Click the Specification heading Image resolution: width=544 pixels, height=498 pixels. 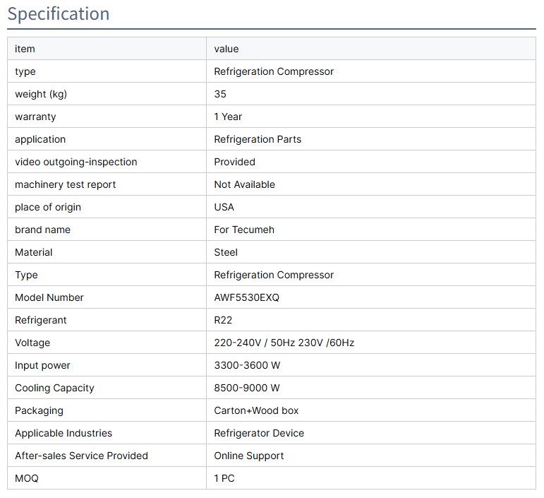pos(59,14)
